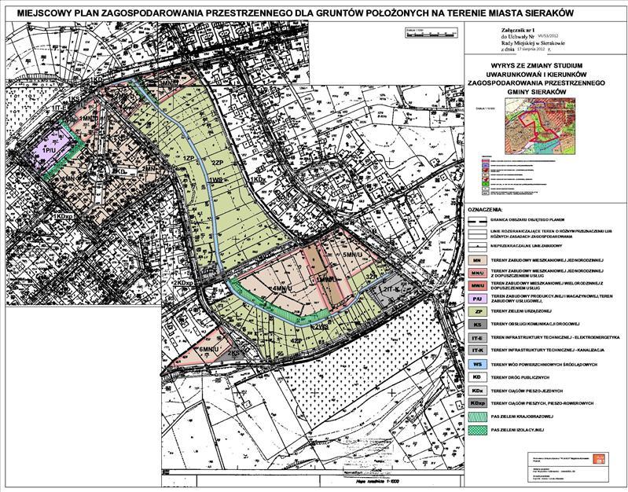
Task: Click 'TERENY ZABUDOWY MIESZKANIOWEJ JEDNORODZINNEJ' MN legend text
Action: pos(547,260)
